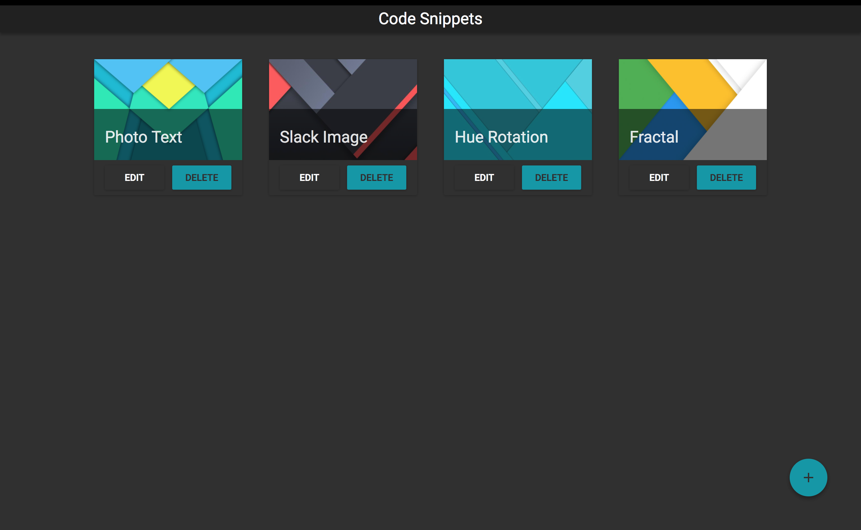Open the Photo Text card title
Image resolution: width=861 pixels, height=530 pixels.
click(143, 137)
